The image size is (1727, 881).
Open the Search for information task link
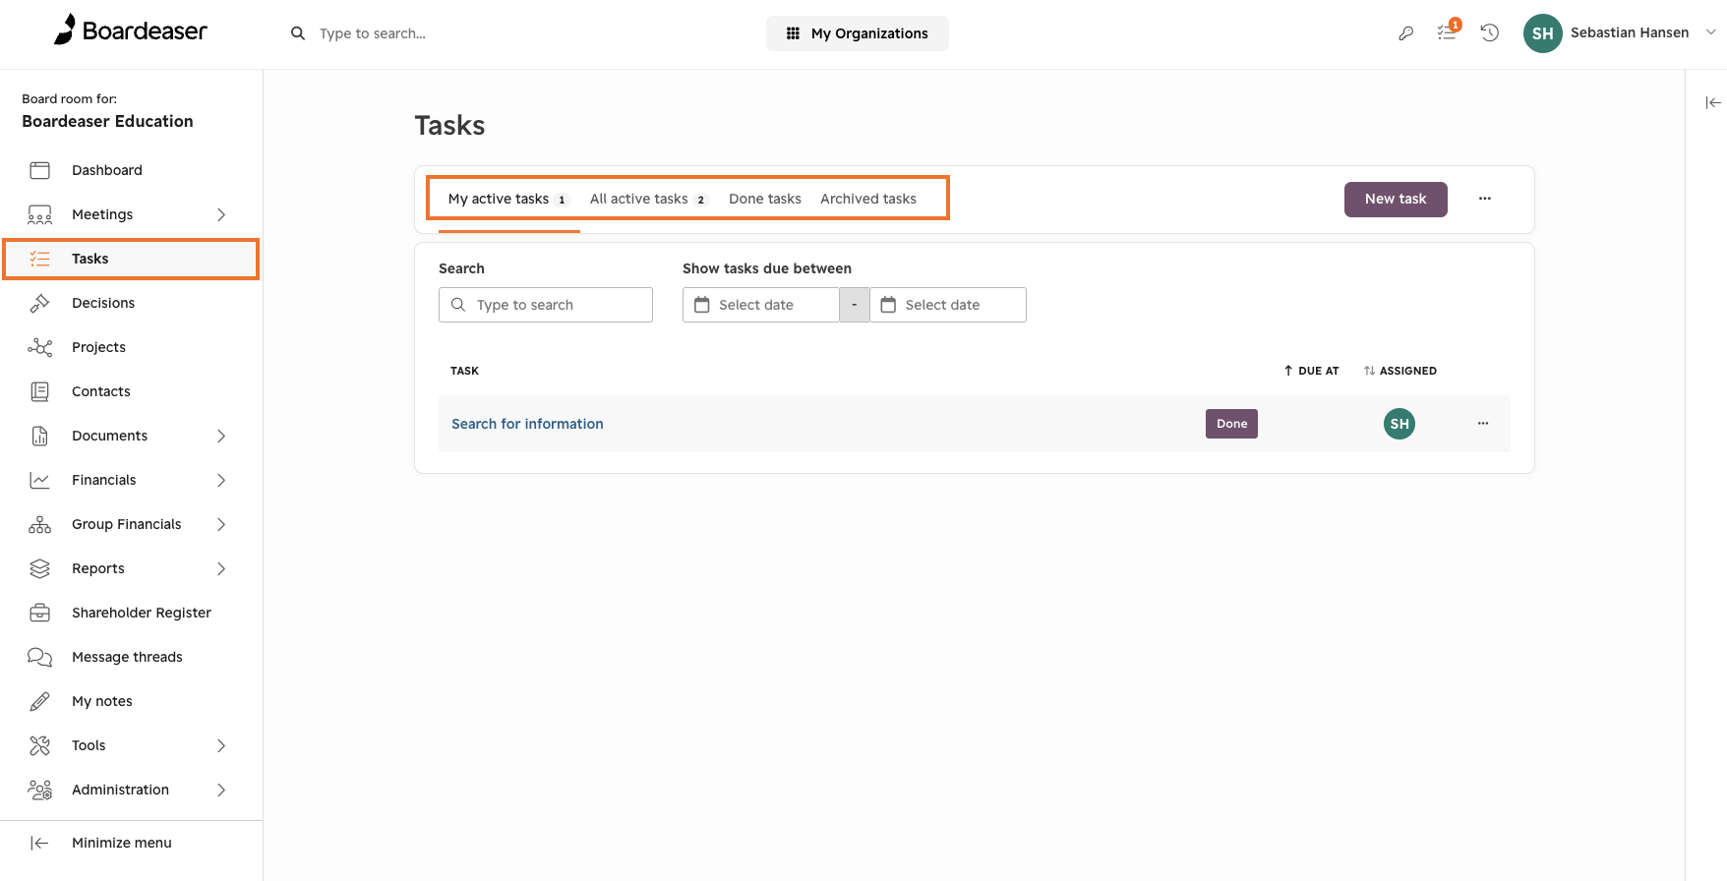[x=527, y=424]
